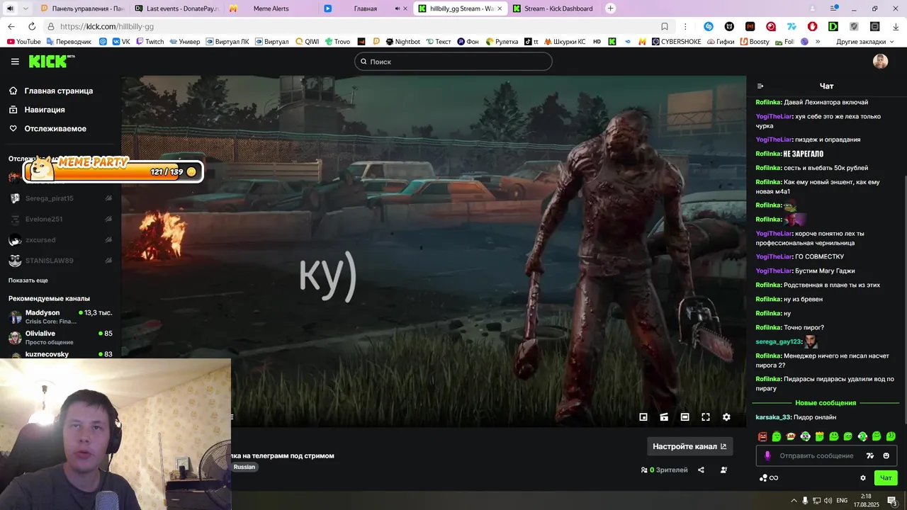
Task: Click the Kick search field Поиск
Action: click(x=453, y=62)
